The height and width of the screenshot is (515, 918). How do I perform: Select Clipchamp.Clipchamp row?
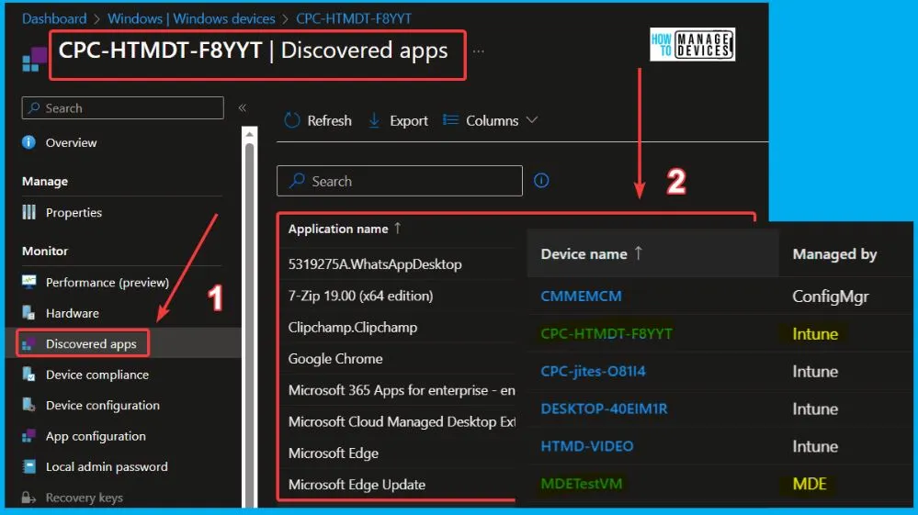point(353,328)
